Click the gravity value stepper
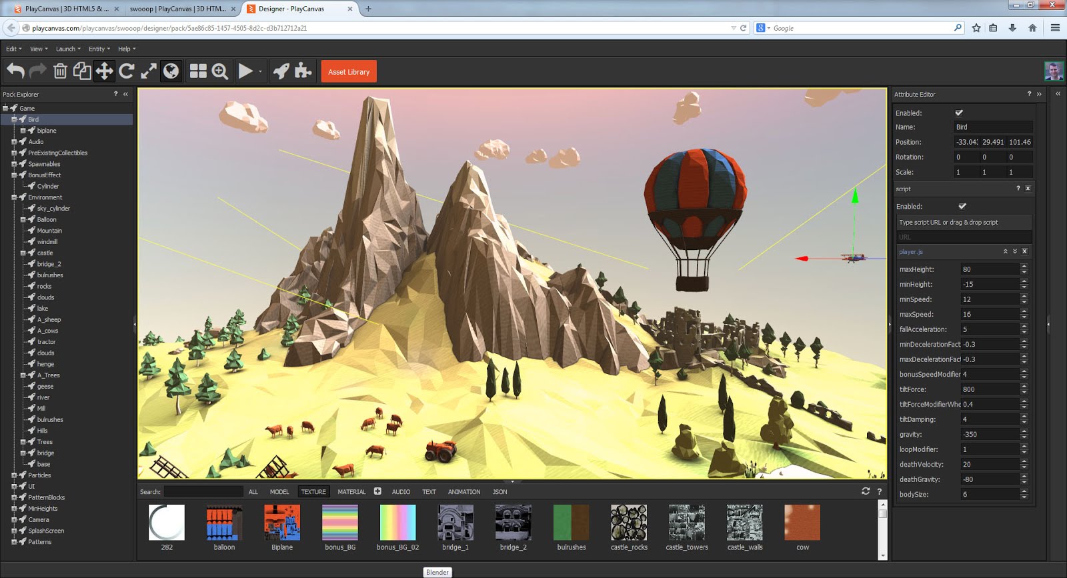1067x578 pixels. click(1024, 434)
